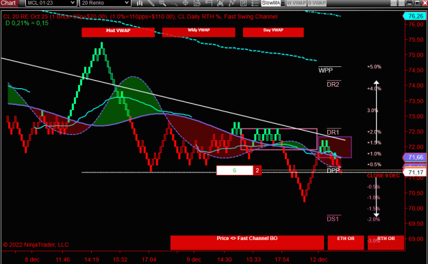Click the DR1 resistance label
Viewport: 428px width, 264px height.
333,133
